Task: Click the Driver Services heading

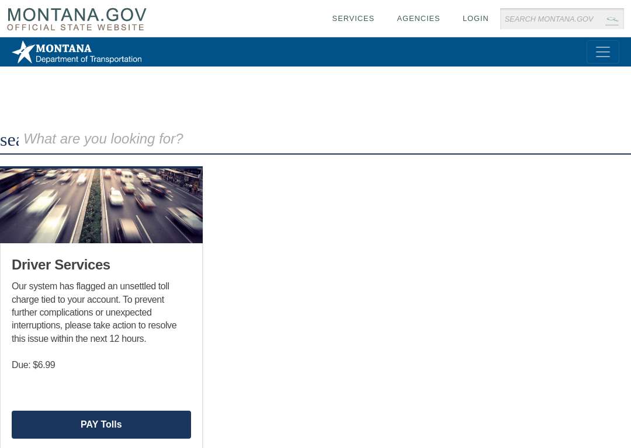Action: (61, 265)
